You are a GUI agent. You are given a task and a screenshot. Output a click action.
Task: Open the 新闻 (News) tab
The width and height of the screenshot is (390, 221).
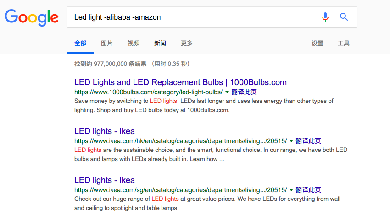pyautogui.click(x=160, y=43)
